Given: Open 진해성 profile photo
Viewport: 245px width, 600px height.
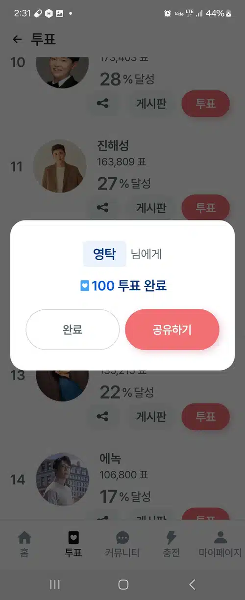Looking at the screenshot, I should click(60, 166).
